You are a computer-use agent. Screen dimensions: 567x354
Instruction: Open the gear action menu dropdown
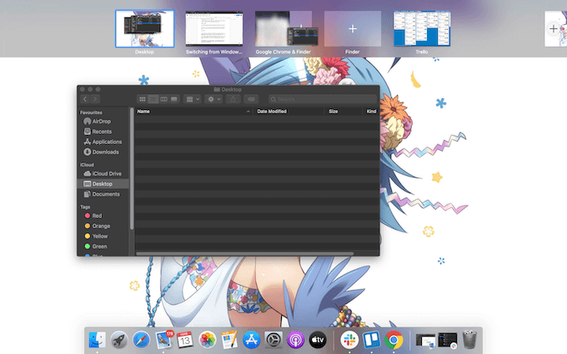point(213,99)
